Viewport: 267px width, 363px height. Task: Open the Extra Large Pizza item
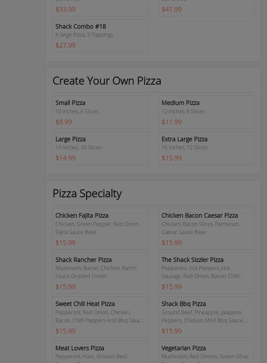click(x=206, y=148)
